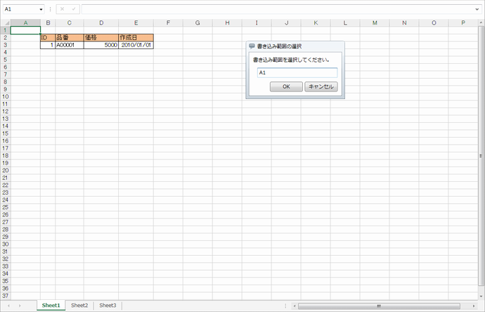Click the 作成日 header cell
The height and width of the screenshot is (312, 485).
(x=136, y=37)
